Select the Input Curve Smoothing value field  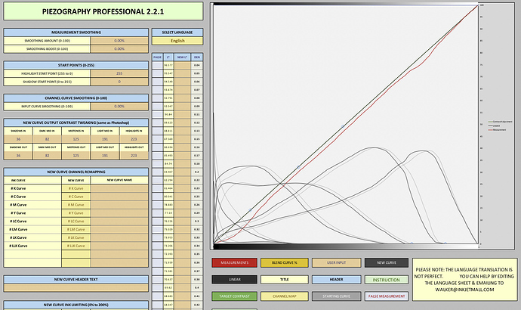click(x=119, y=107)
